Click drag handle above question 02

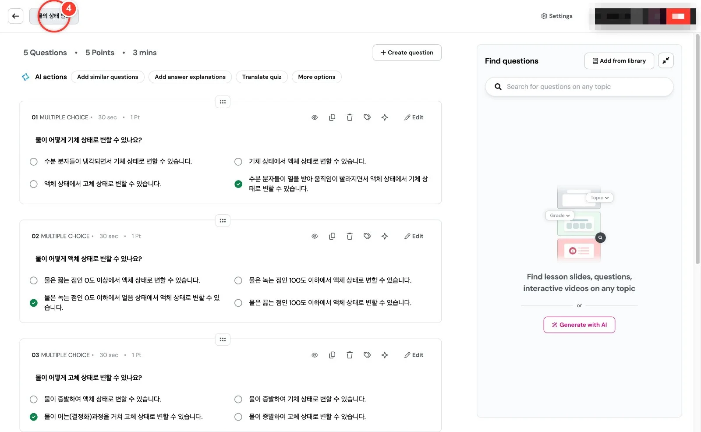tap(223, 220)
